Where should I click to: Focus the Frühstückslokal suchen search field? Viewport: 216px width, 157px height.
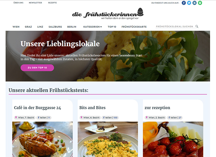coord(174,27)
